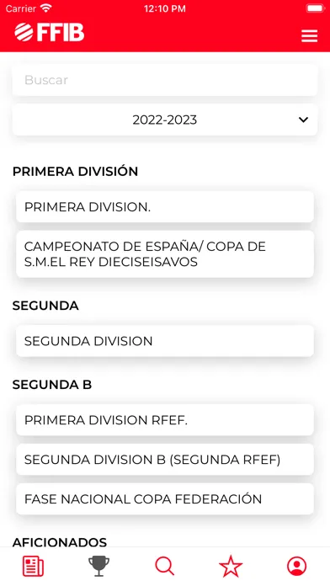Open PRIMERA DIVISION RFEF.

[x=165, y=420]
